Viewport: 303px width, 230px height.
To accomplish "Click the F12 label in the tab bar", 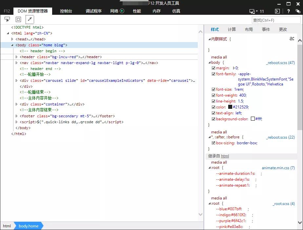I will (x=7, y=11).
